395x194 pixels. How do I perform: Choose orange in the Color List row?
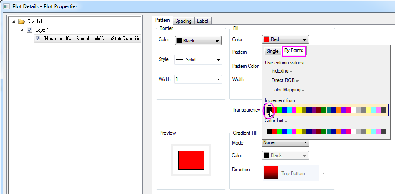point(339,131)
